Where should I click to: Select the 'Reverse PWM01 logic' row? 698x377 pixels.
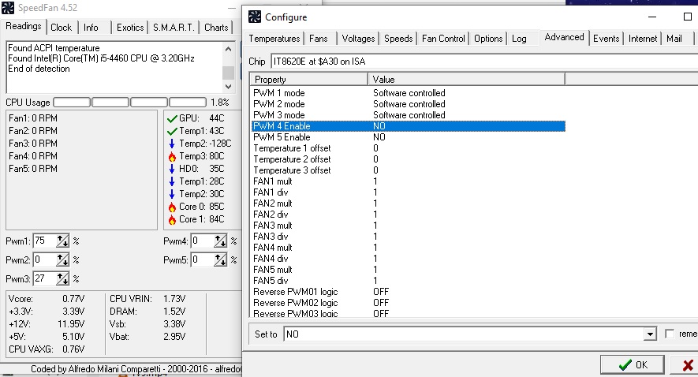409,292
